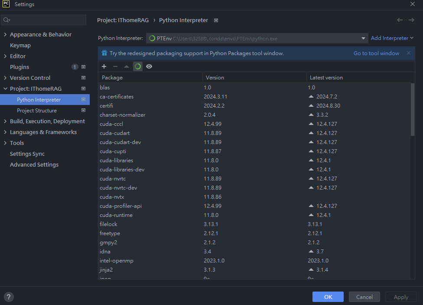Expand the Editor settings section
The height and width of the screenshot is (305, 423).
(5, 56)
